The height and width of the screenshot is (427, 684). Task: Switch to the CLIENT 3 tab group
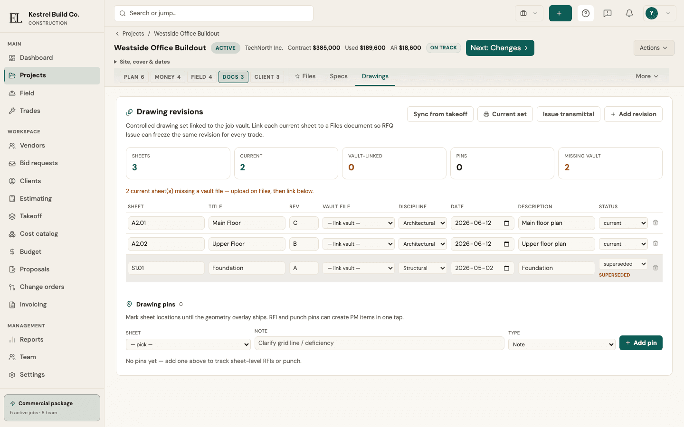coord(267,77)
